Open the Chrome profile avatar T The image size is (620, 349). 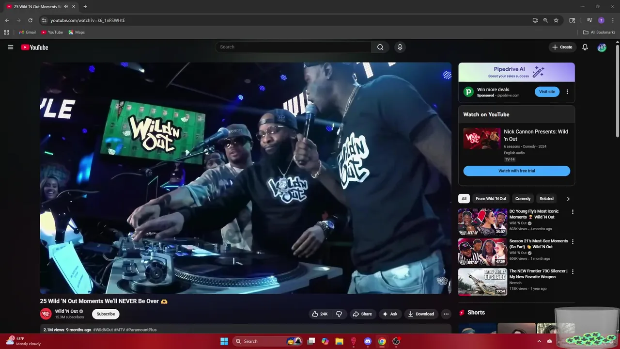click(601, 20)
